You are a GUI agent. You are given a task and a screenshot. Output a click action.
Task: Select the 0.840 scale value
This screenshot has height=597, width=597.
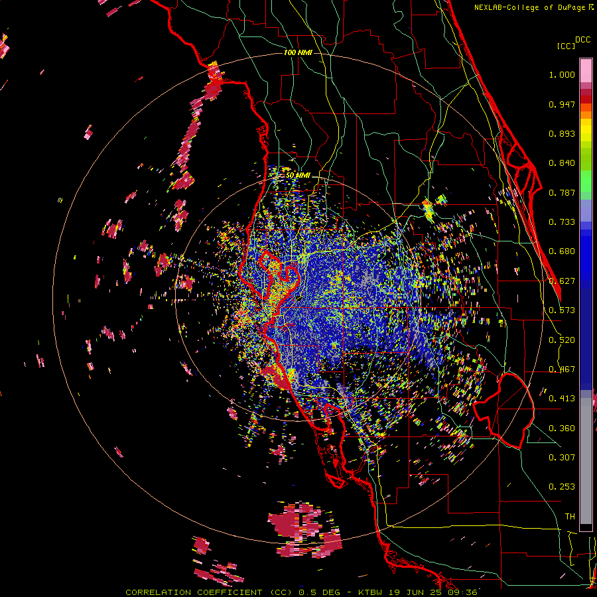pos(562,163)
